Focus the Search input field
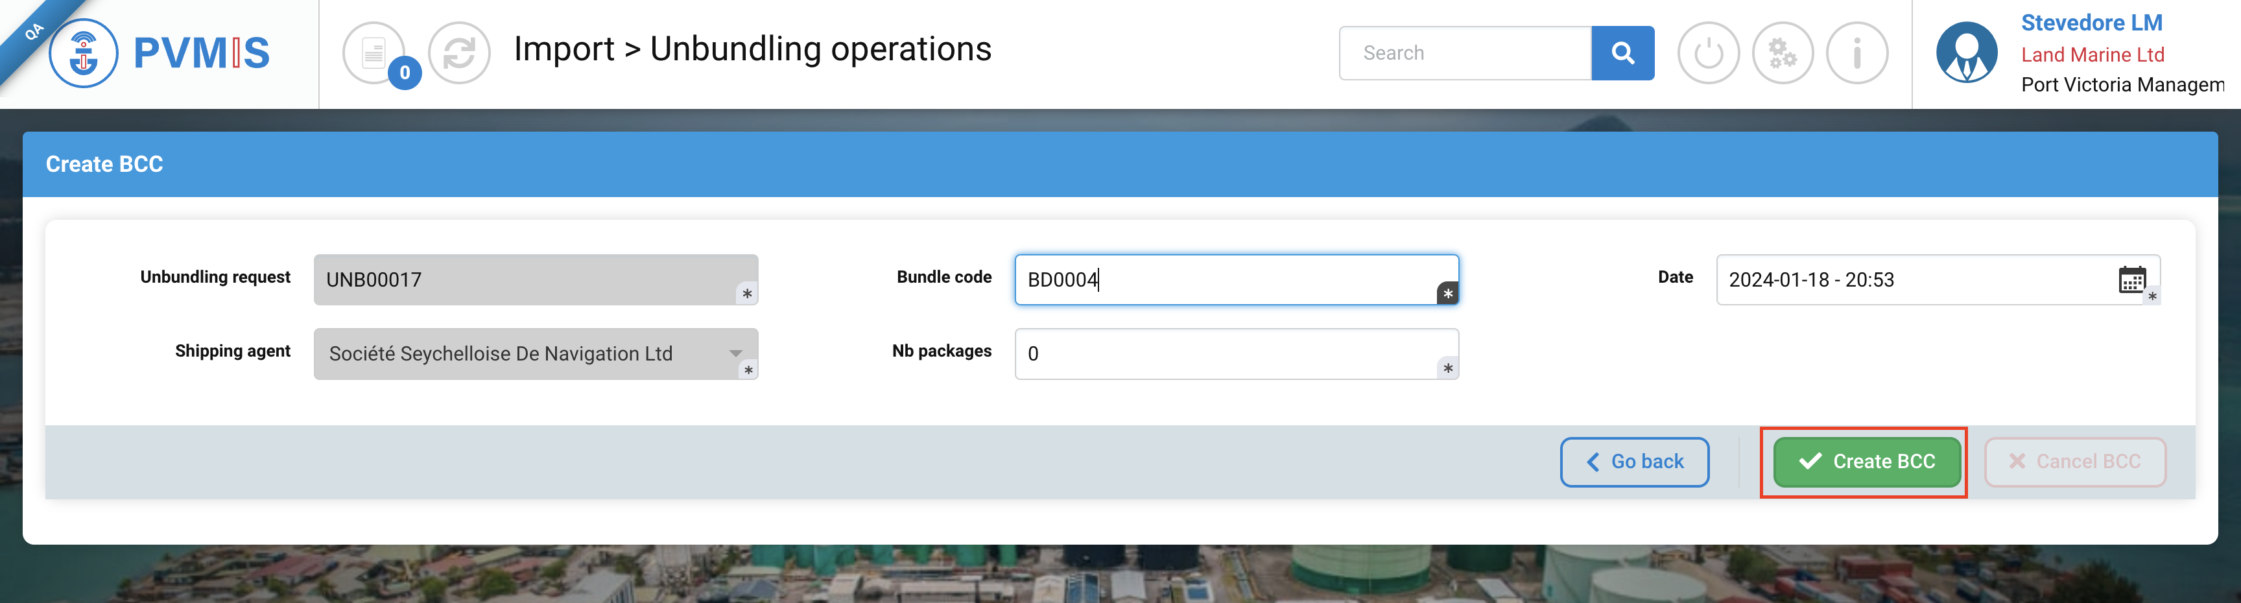 1465,53
